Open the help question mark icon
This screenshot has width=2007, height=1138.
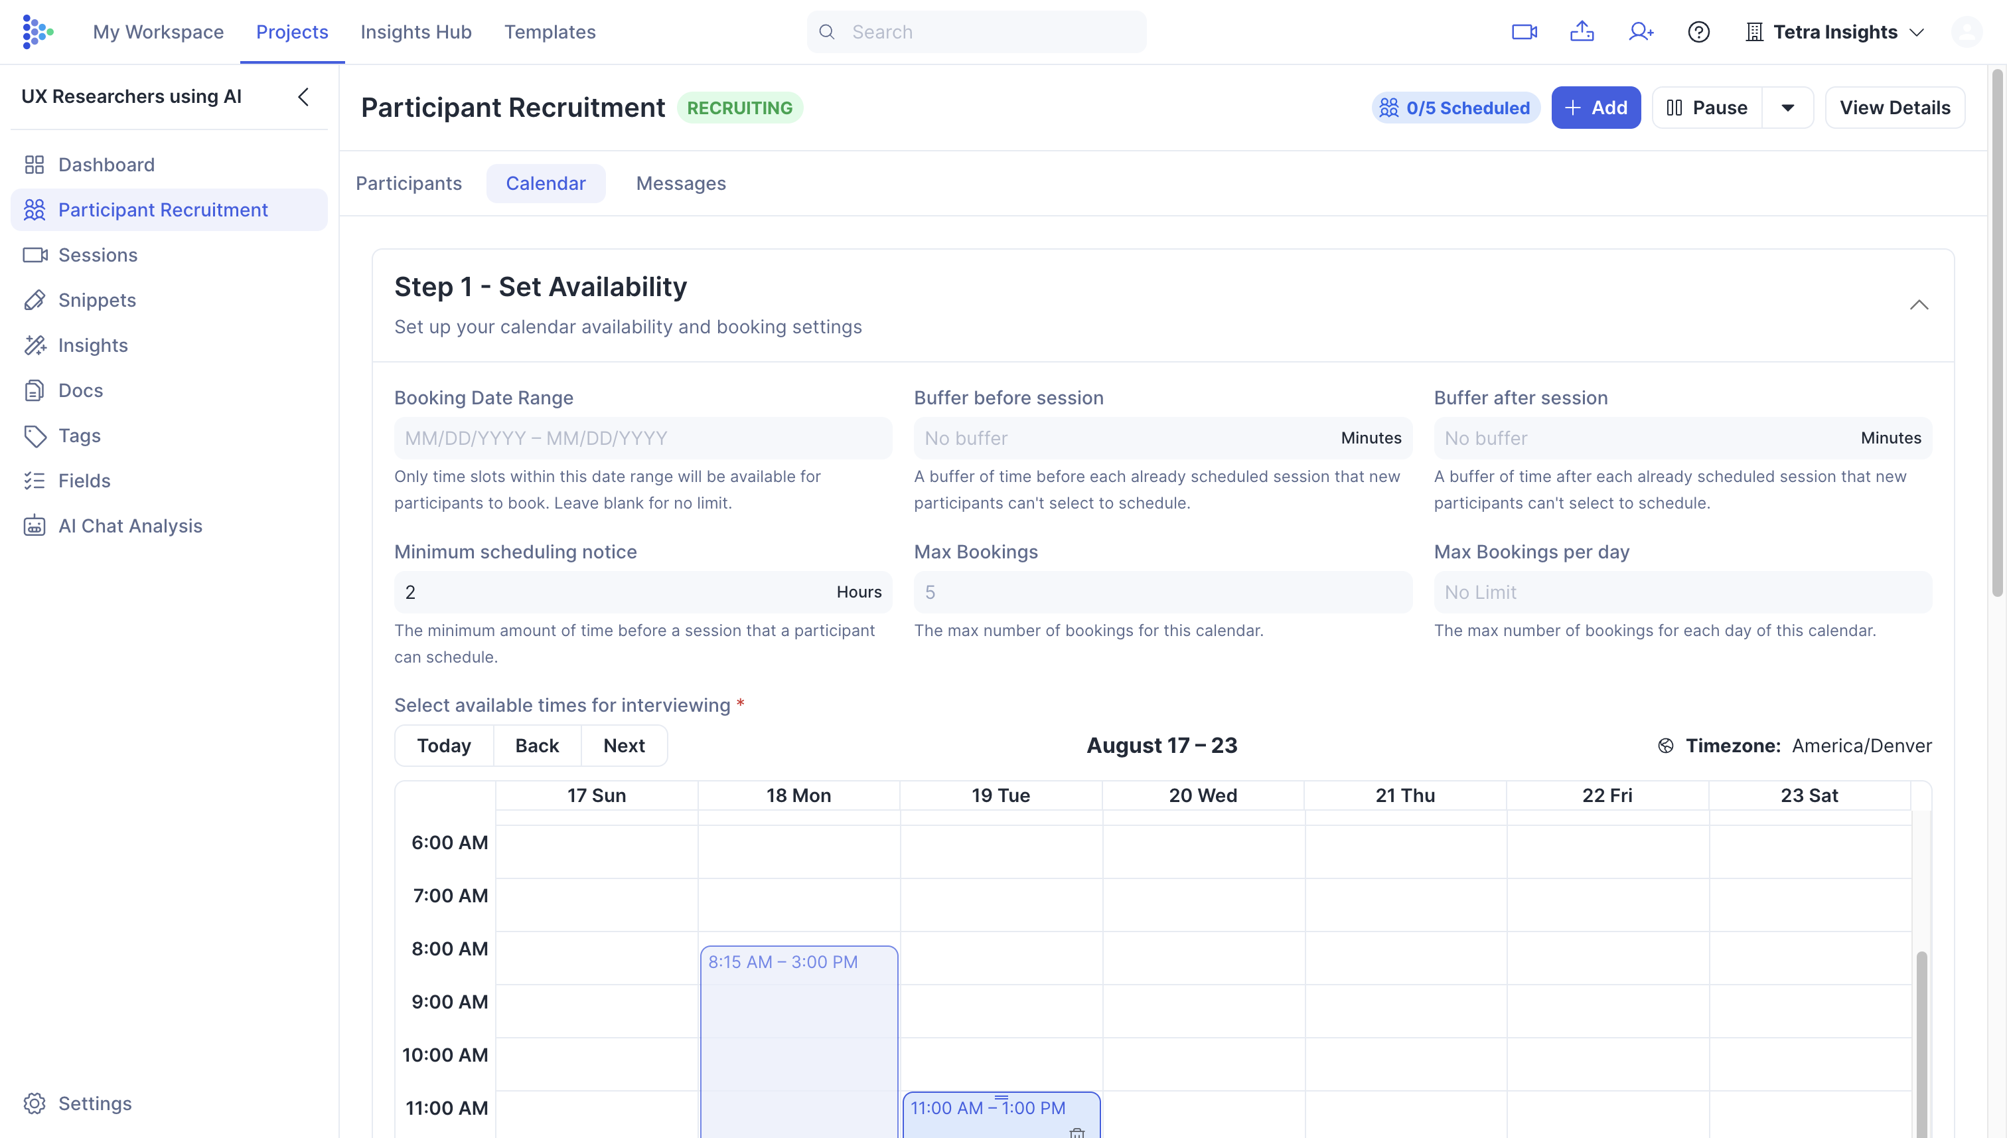(x=1698, y=32)
